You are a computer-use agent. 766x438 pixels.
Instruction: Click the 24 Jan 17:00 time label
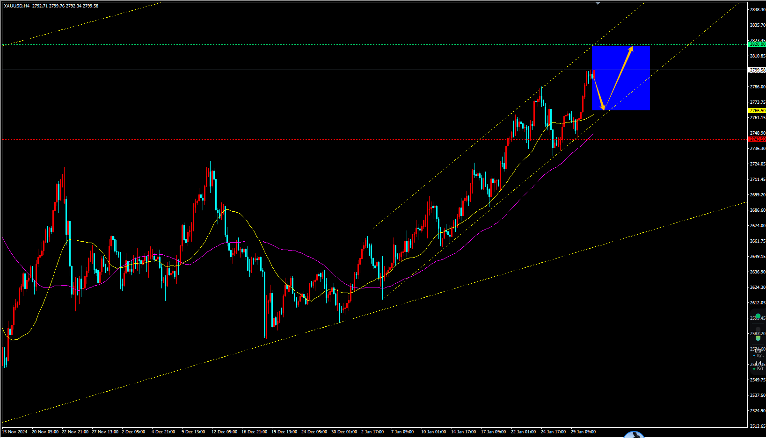tap(553, 432)
